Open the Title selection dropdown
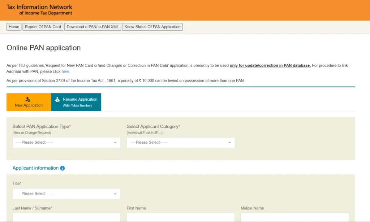Image resolution: width=370 pixels, height=222 pixels. (x=66, y=194)
